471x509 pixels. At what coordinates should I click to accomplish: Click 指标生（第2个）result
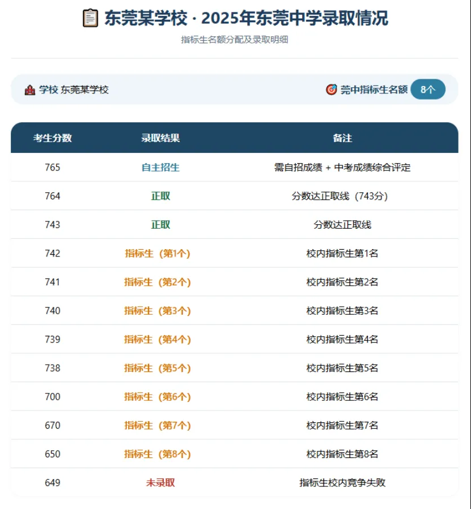click(x=158, y=282)
